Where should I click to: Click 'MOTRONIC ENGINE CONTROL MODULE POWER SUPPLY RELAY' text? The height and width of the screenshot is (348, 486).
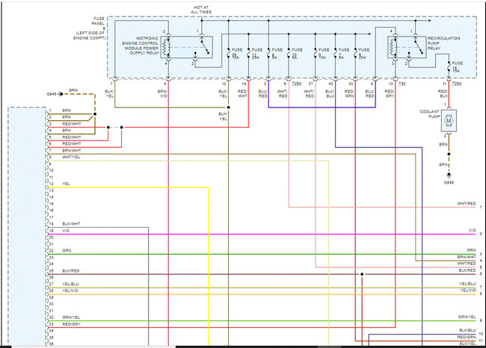[x=140, y=46]
